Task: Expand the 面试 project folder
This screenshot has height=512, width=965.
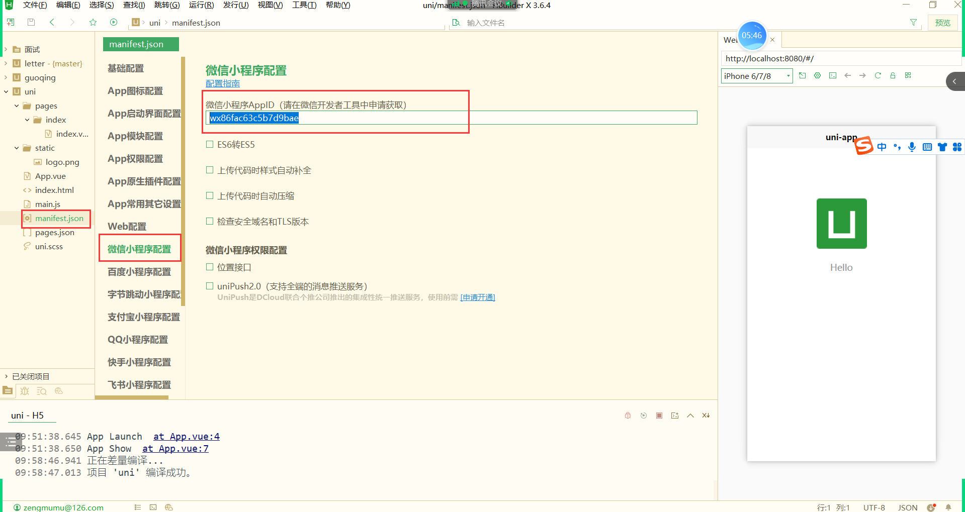Action: click(x=6, y=49)
